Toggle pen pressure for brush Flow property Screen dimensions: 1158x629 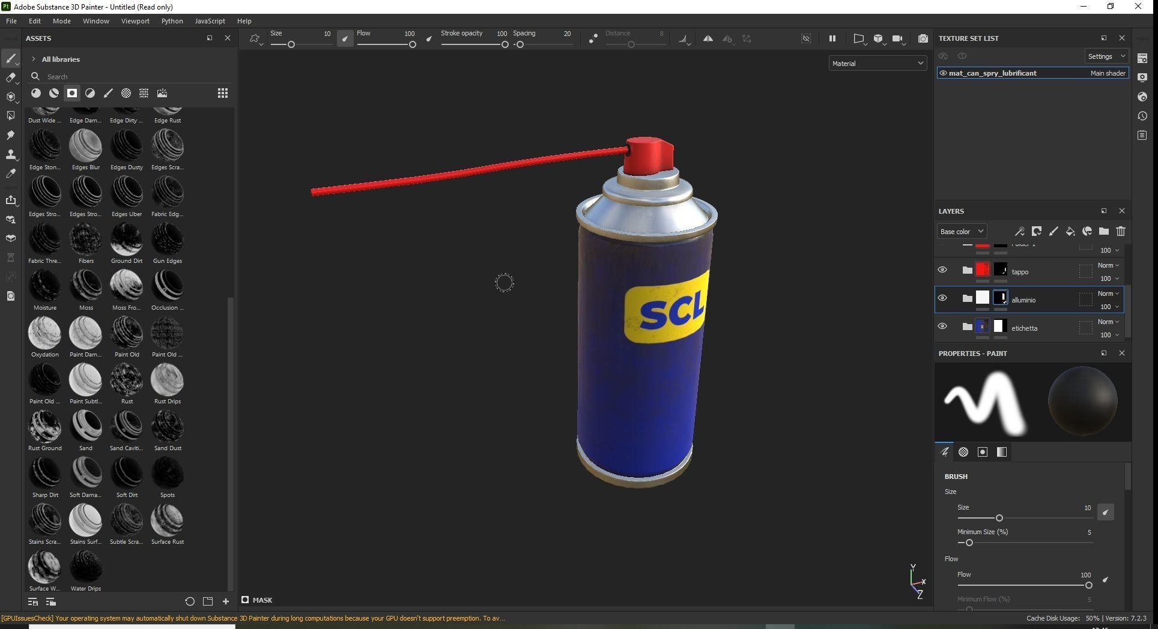(x=1105, y=580)
